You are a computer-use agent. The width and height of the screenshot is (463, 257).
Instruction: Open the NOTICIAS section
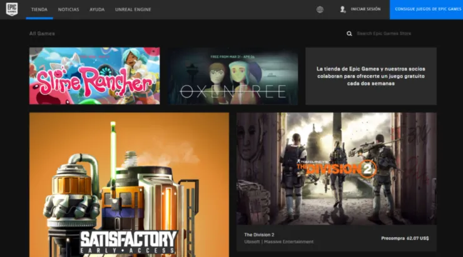click(68, 10)
